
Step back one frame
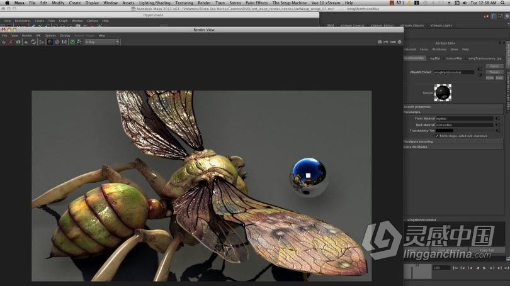pyautogui.click(x=463, y=268)
